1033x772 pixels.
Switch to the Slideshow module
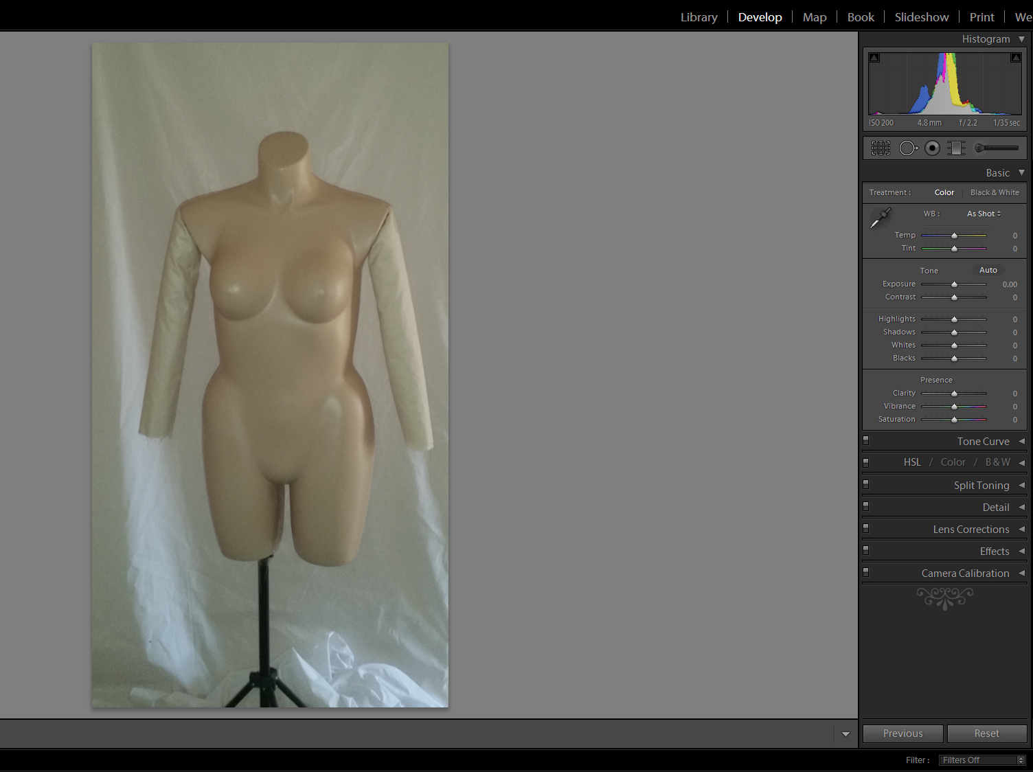(x=922, y=17)
